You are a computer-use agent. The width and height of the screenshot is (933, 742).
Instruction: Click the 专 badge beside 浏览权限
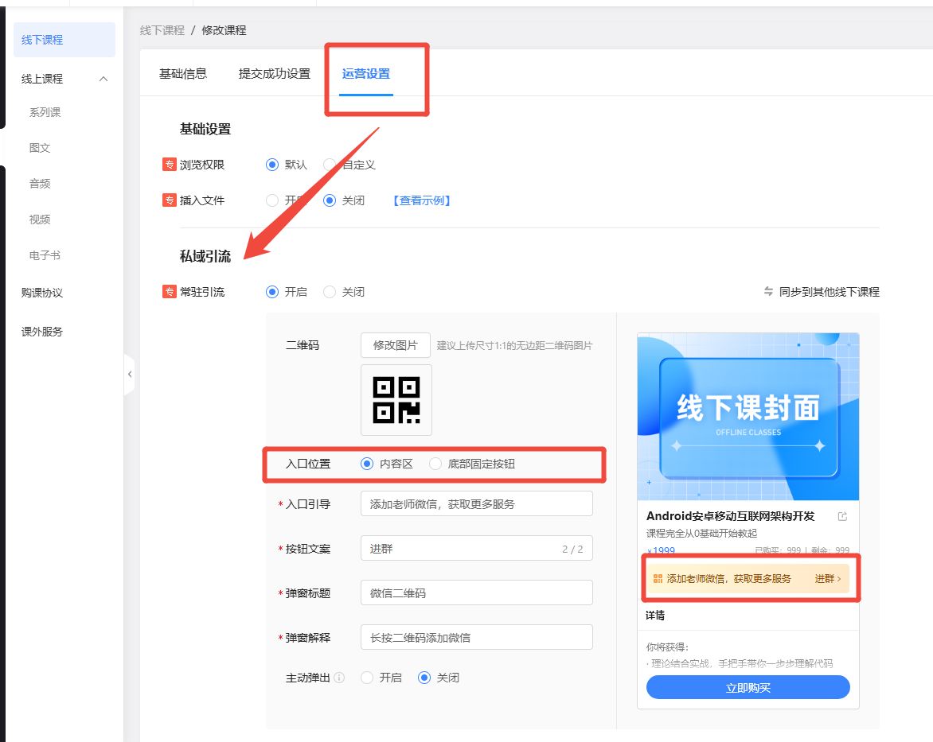[x=169, y=165]
